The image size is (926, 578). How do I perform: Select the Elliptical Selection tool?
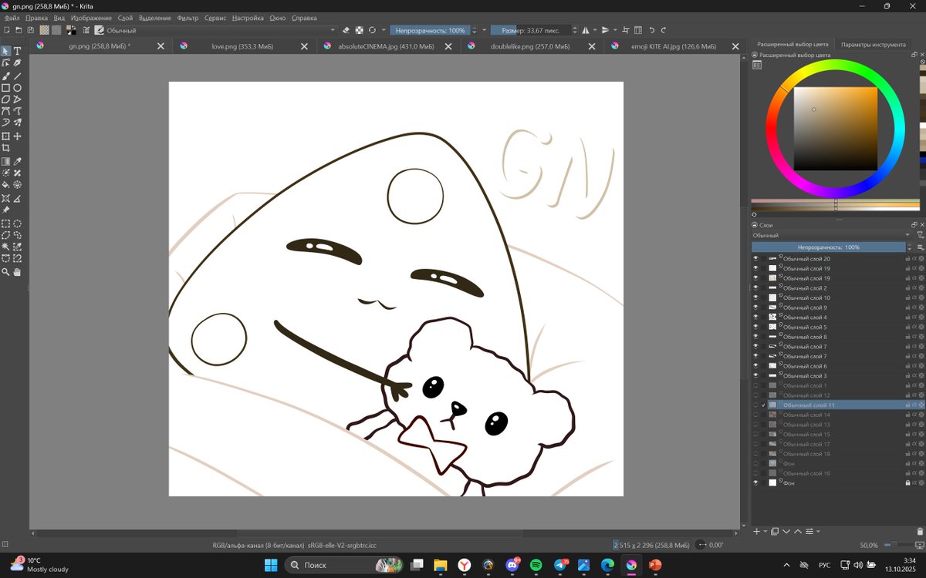[17, 223]
